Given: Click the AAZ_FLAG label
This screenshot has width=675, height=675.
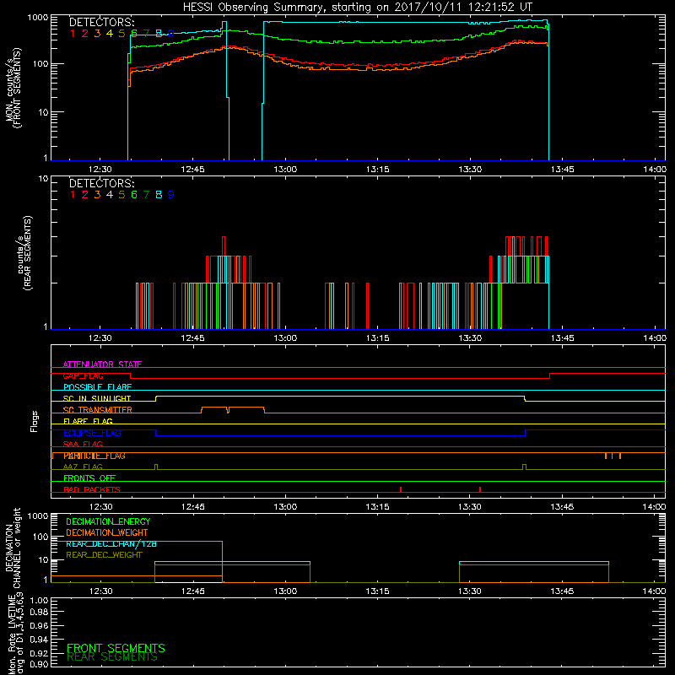Looking at the screenshot, I should 83,467.
